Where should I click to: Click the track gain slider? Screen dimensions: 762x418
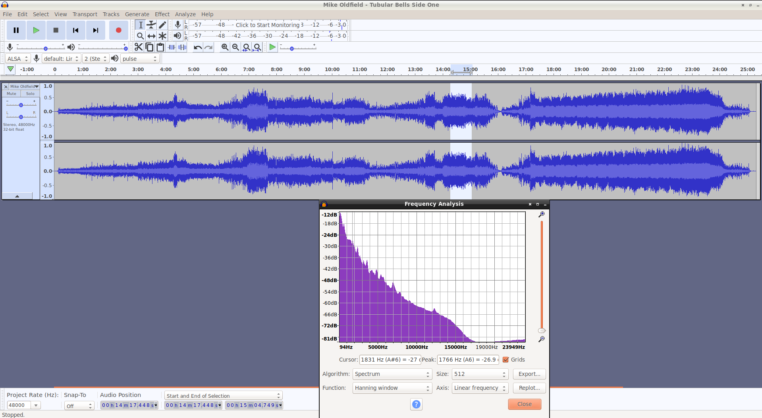21,105
